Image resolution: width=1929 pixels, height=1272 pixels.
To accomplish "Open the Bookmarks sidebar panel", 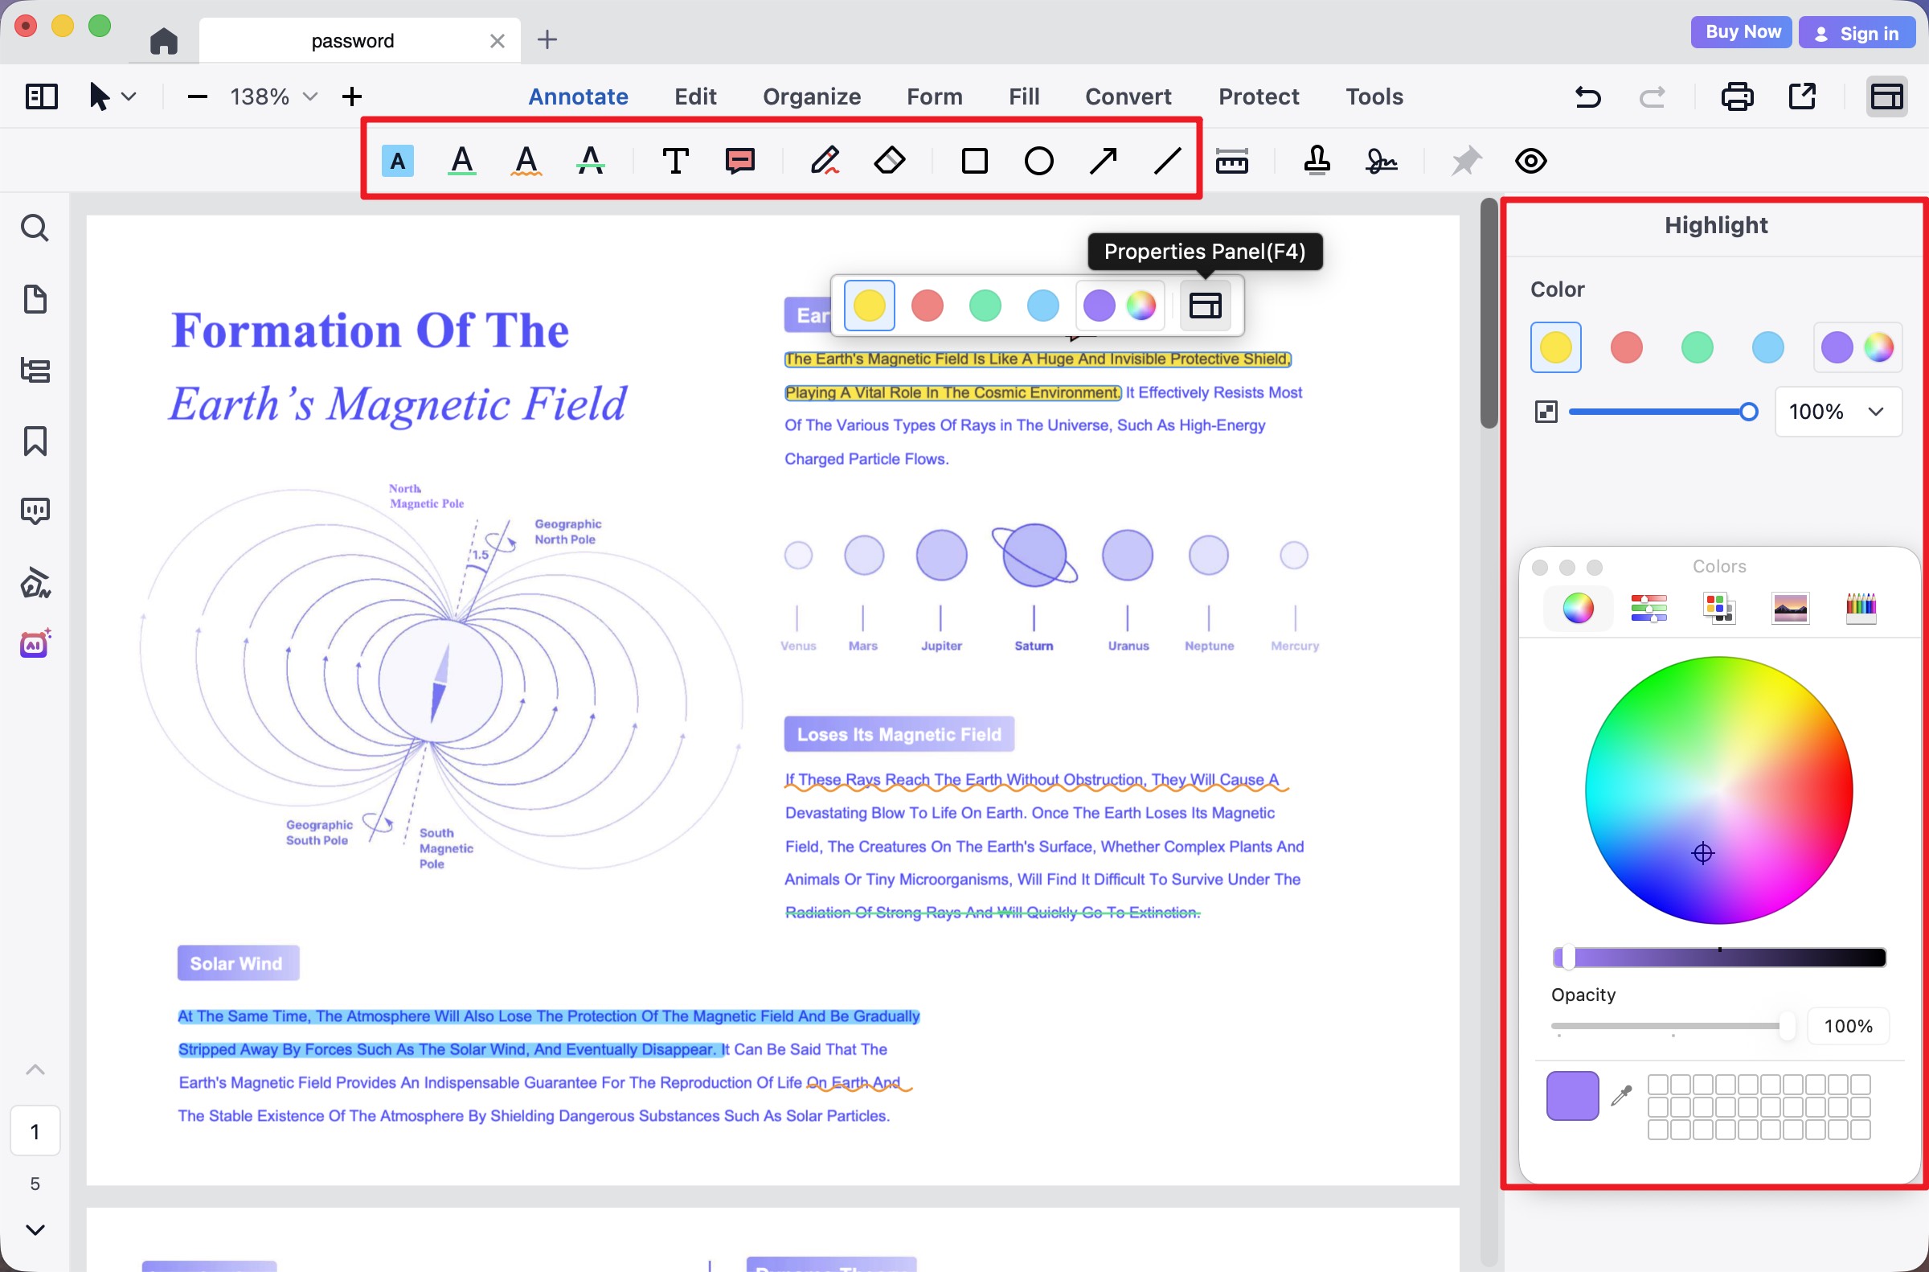I will pos(34,441).
